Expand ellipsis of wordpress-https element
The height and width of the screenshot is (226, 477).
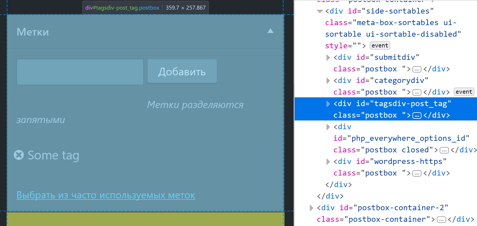417,173
